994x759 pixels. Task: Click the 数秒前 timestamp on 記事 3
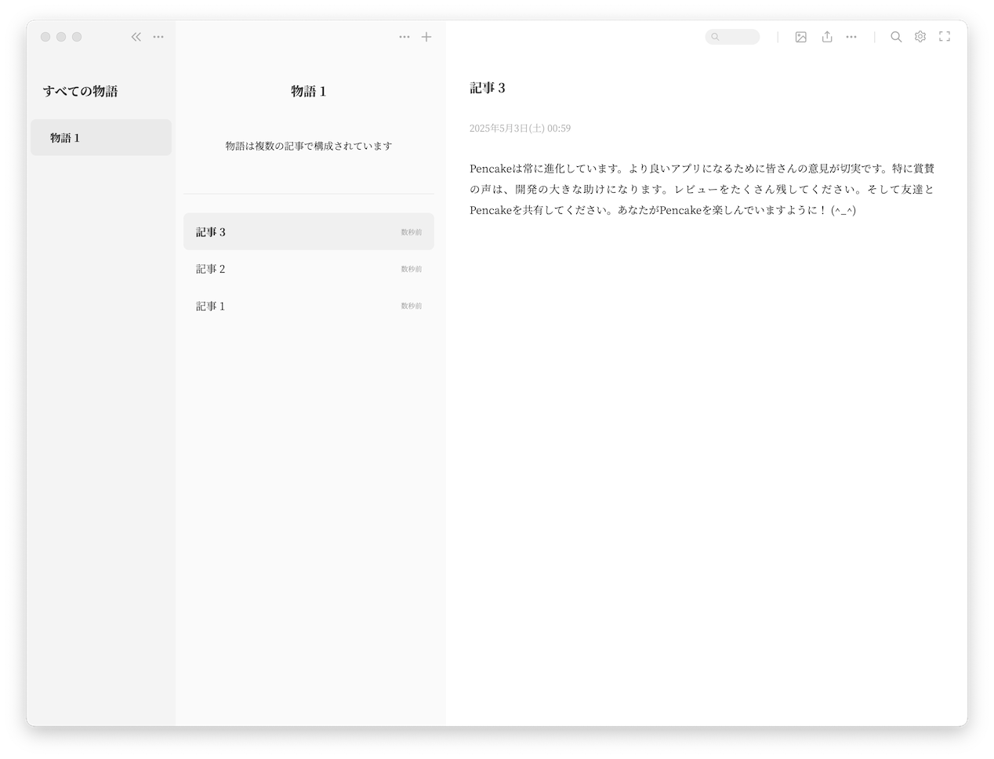[x=412, y=232]
